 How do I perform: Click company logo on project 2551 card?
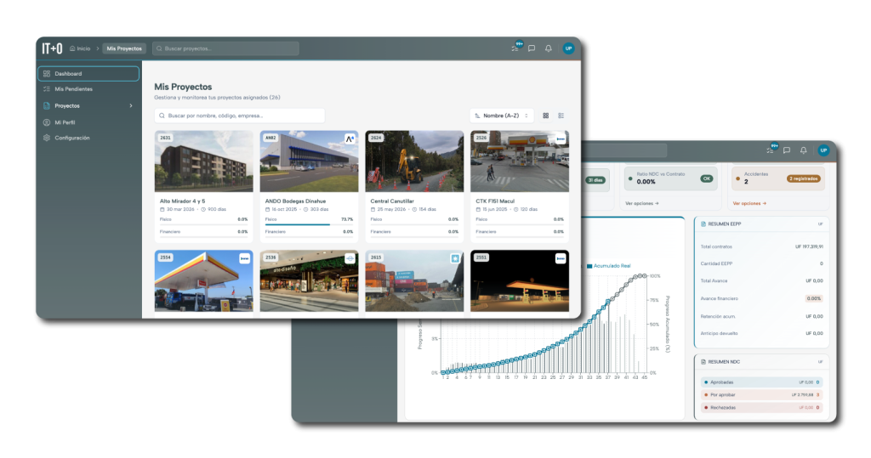[561, 258]
